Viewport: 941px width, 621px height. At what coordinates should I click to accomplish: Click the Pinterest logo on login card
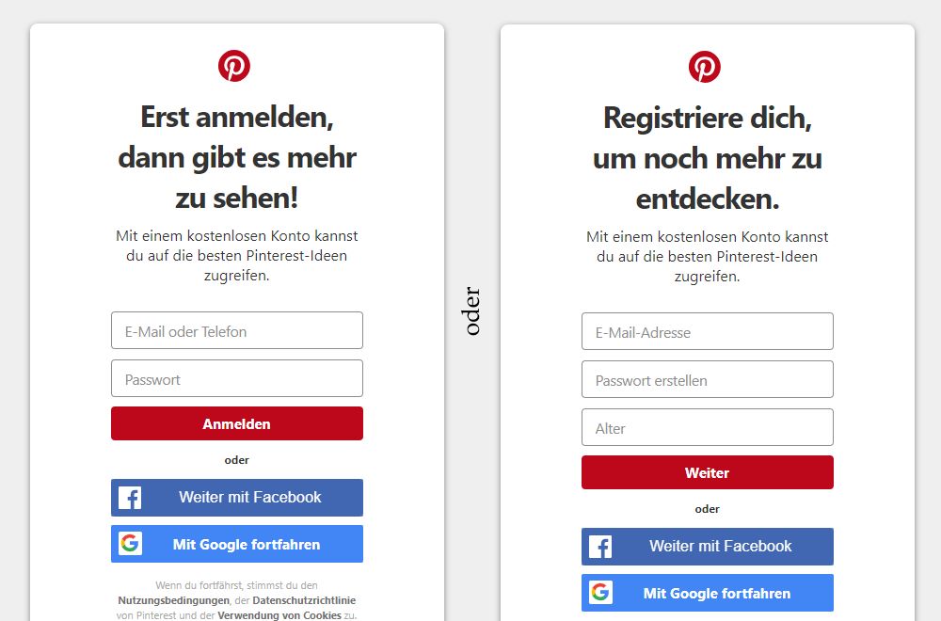(x=234, y=66)
